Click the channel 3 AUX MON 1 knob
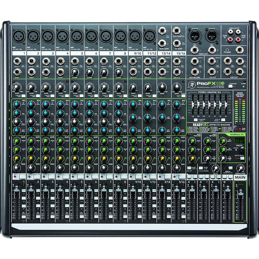 (x=46, y=141)
